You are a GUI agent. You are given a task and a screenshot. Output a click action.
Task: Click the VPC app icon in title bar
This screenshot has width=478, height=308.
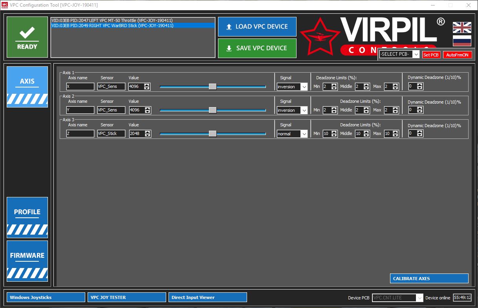tap(4, 5)
